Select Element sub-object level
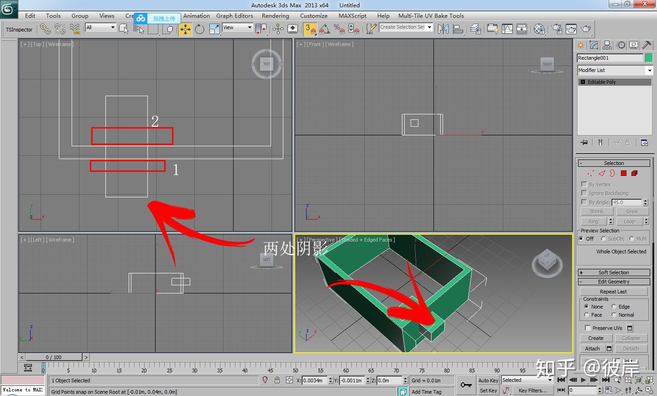 (x=634, y=173)
